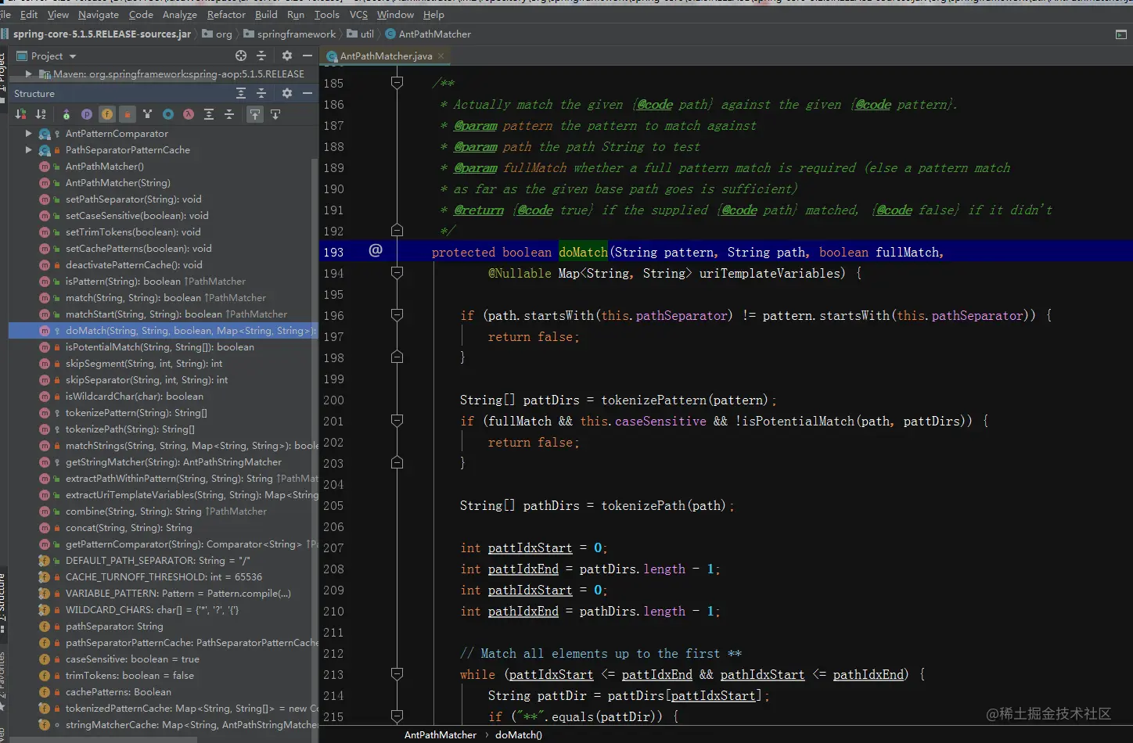This screenshot has width=1133, height=743.
Task: Toggle group methods by defining type
Action: pyautogui.click(x=66, y=114)
